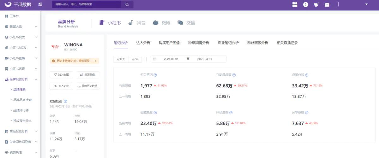
Task: Click the search magnifier icon
Action: (127, 4)
